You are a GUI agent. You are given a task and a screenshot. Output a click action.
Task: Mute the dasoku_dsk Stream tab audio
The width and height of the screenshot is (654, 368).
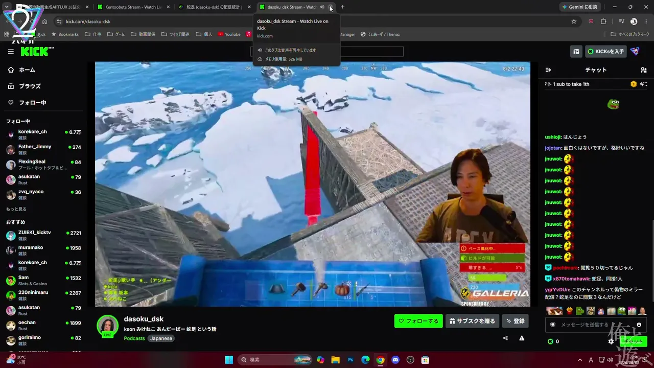click(x=322, y=7)
